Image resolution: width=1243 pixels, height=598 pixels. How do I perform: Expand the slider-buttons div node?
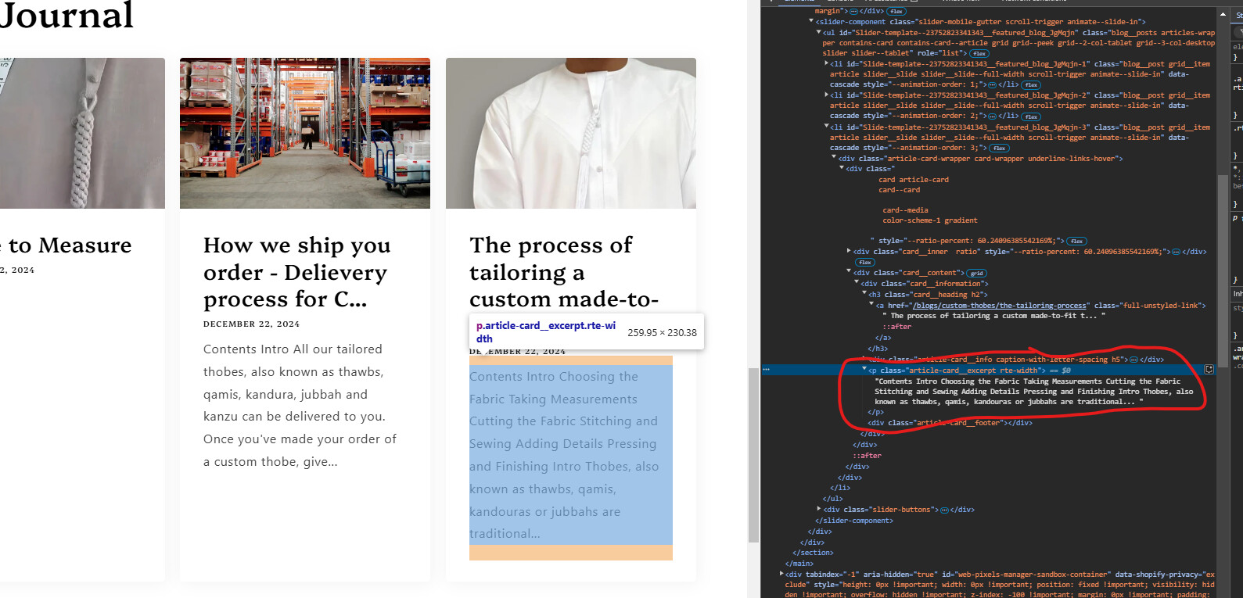point(819,510)
